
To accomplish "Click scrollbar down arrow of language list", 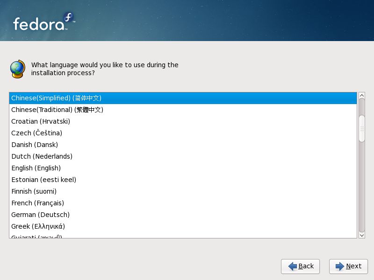I will [x=362, y=235].
